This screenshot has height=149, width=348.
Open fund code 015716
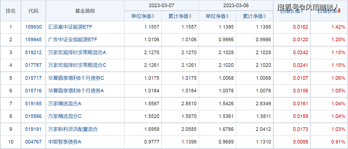(x=33, y=91)
